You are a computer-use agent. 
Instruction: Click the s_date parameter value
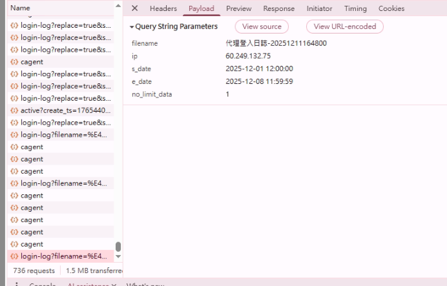(259, 68)
